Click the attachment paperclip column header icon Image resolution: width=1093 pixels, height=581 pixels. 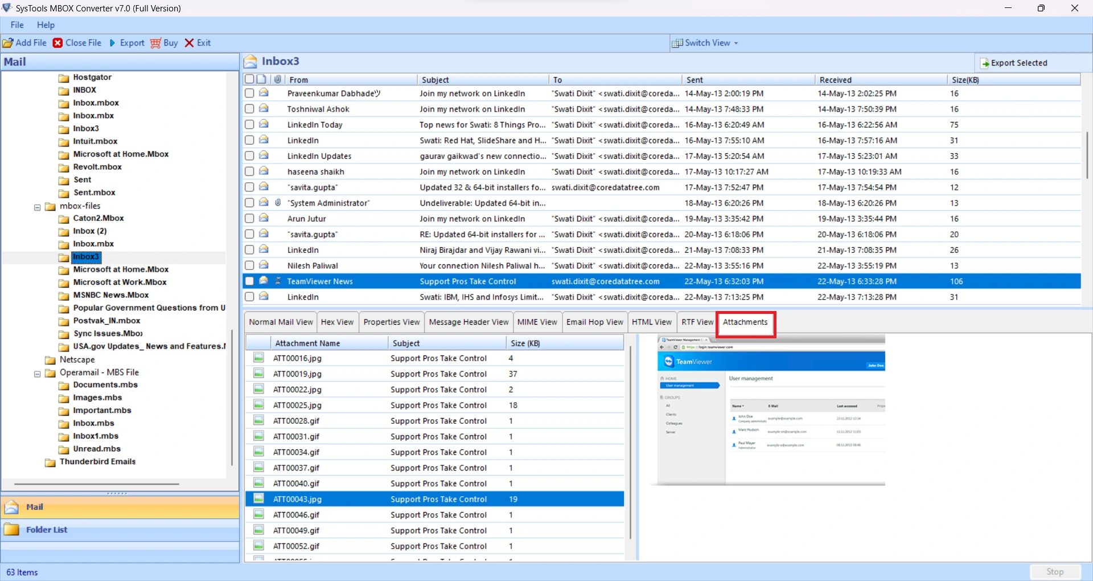[278, 79]
